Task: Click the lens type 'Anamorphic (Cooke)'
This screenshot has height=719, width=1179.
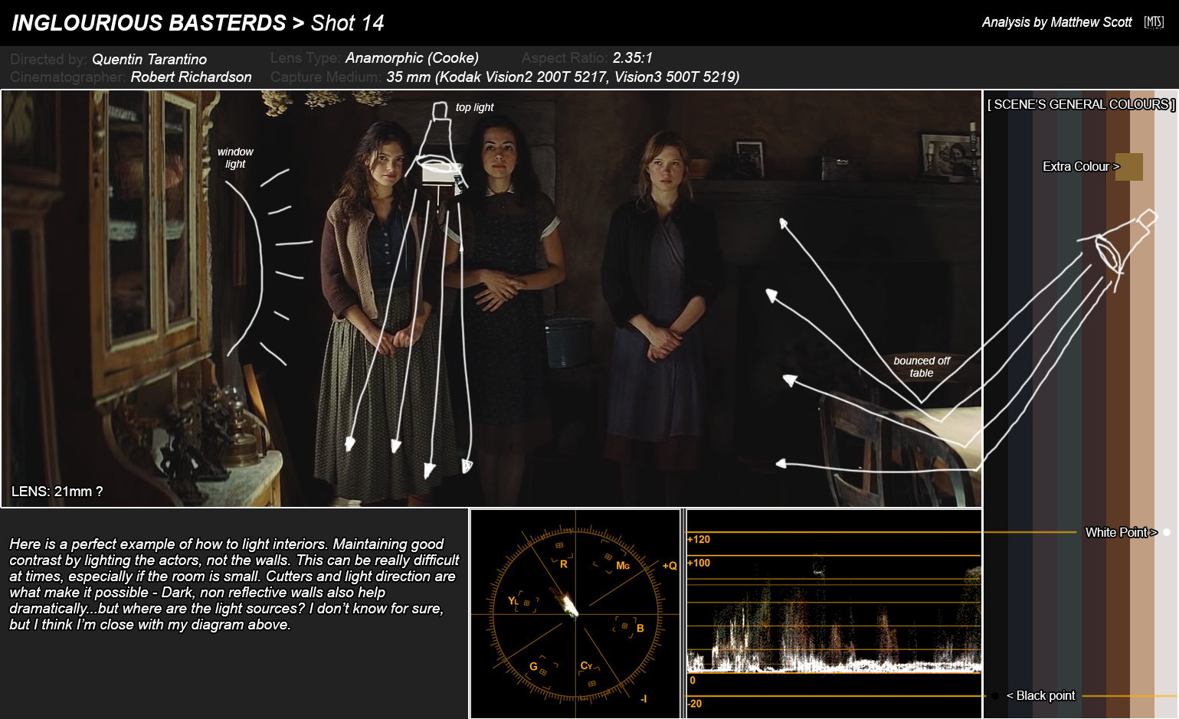Action: point(412,57)
